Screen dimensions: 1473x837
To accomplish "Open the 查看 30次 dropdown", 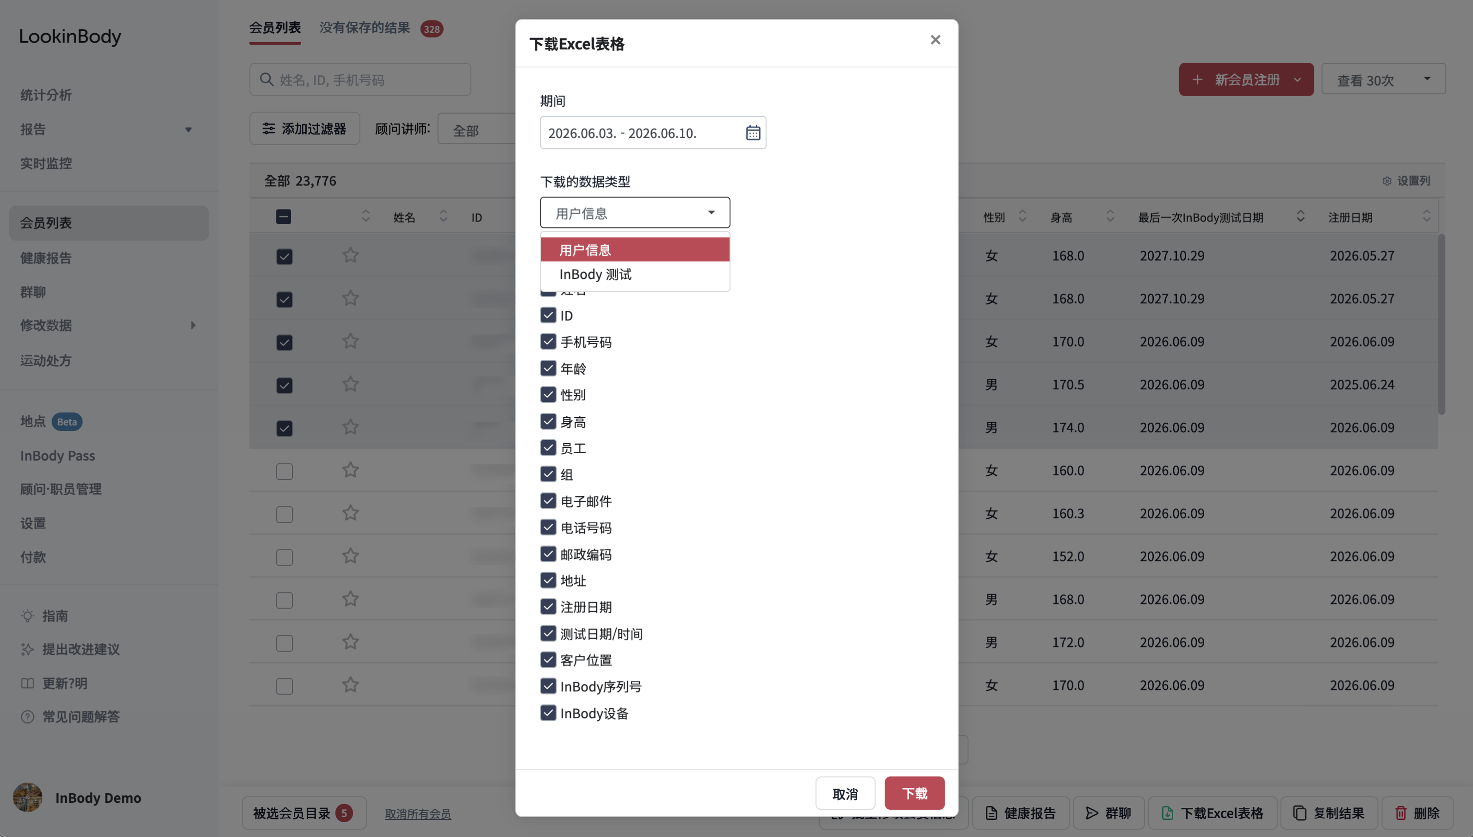I will [x=1383, y=79].
